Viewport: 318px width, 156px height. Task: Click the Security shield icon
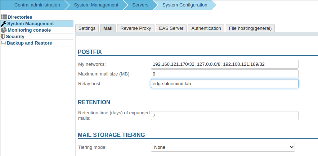3,36
